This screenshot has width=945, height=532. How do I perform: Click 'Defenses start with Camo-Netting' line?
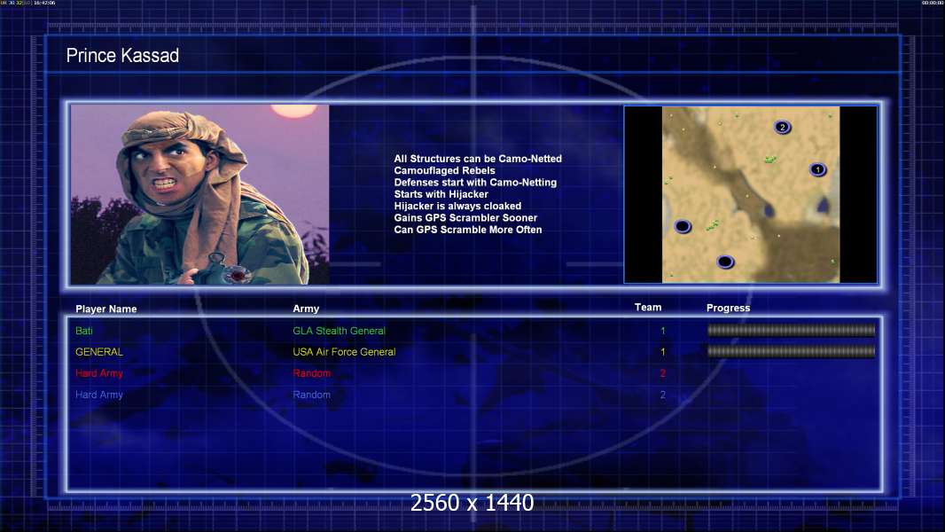(475, 182)
